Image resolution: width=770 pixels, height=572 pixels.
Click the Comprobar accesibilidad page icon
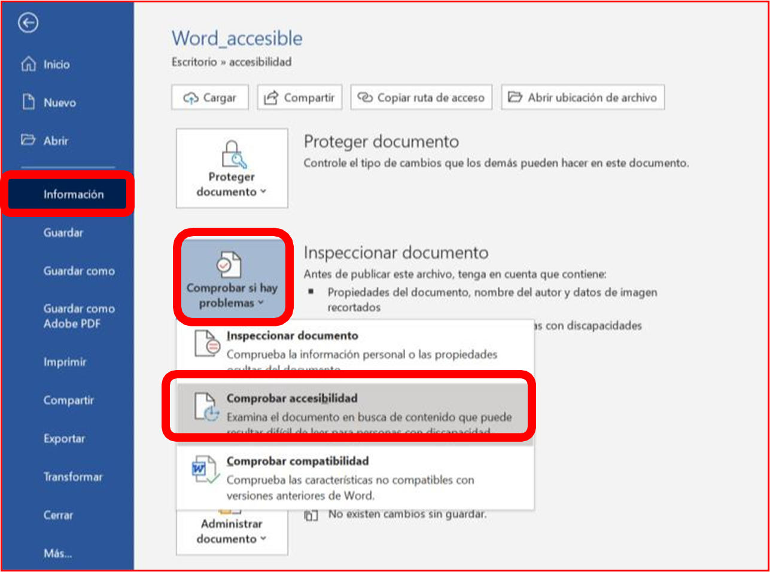tap(207, 406)
